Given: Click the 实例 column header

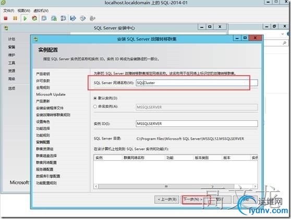Looking at the screenshot, I should 108,158.
